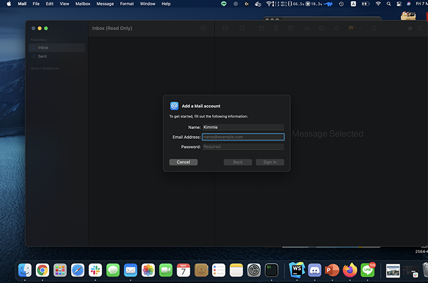Click the Reply All icon
The width and height of the screenshot is (428, 283).
[322, 28]
